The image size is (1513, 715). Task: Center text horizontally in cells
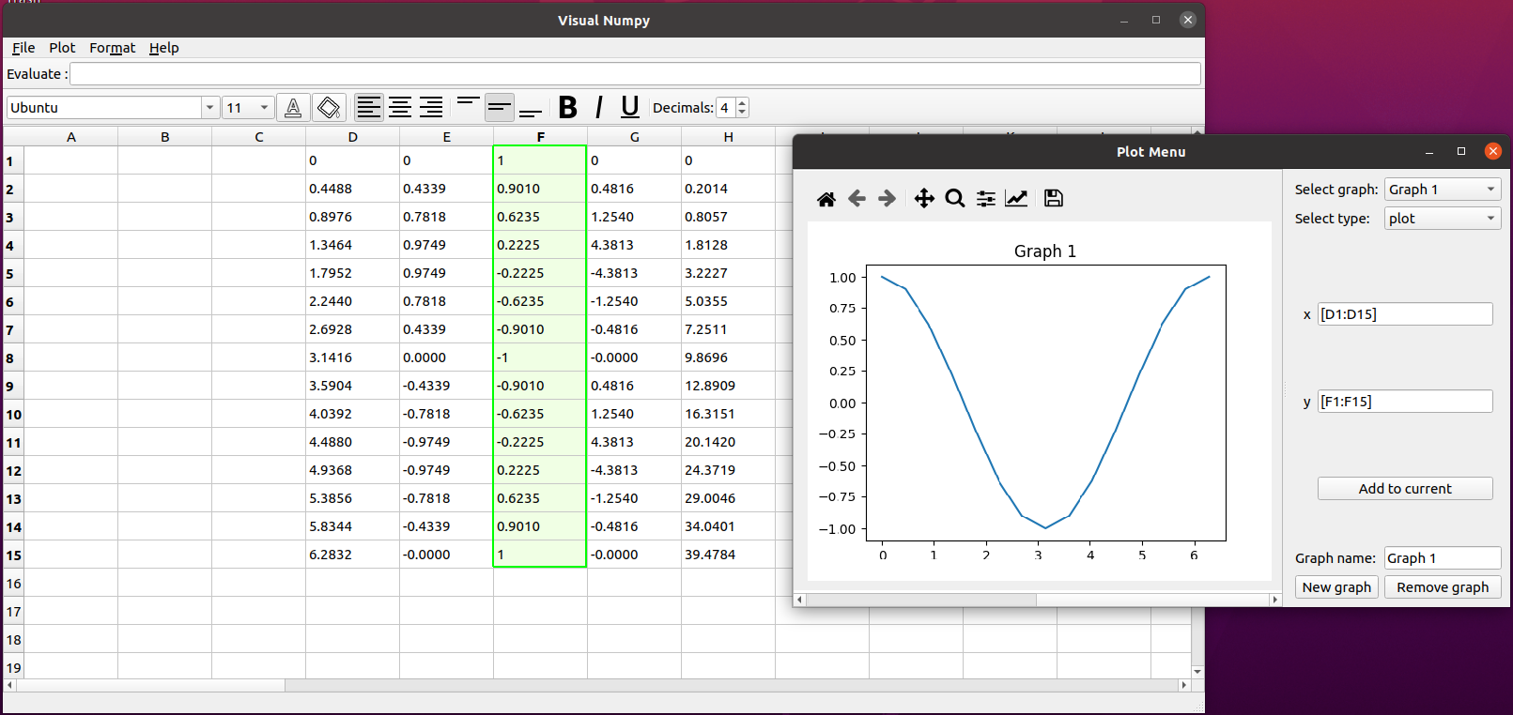coord(400,108)
